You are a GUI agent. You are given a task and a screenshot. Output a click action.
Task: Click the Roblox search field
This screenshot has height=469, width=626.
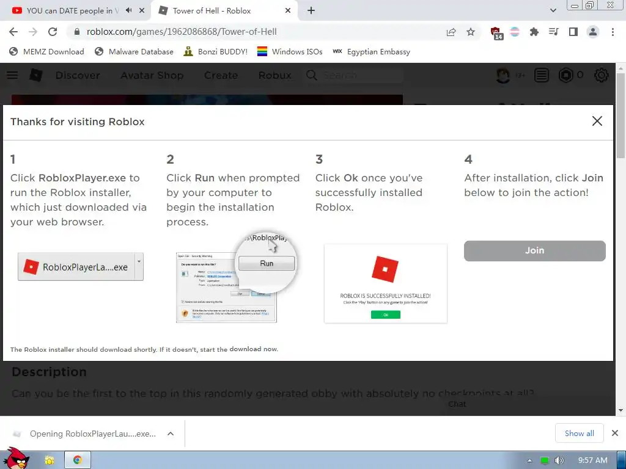[355, 75]
